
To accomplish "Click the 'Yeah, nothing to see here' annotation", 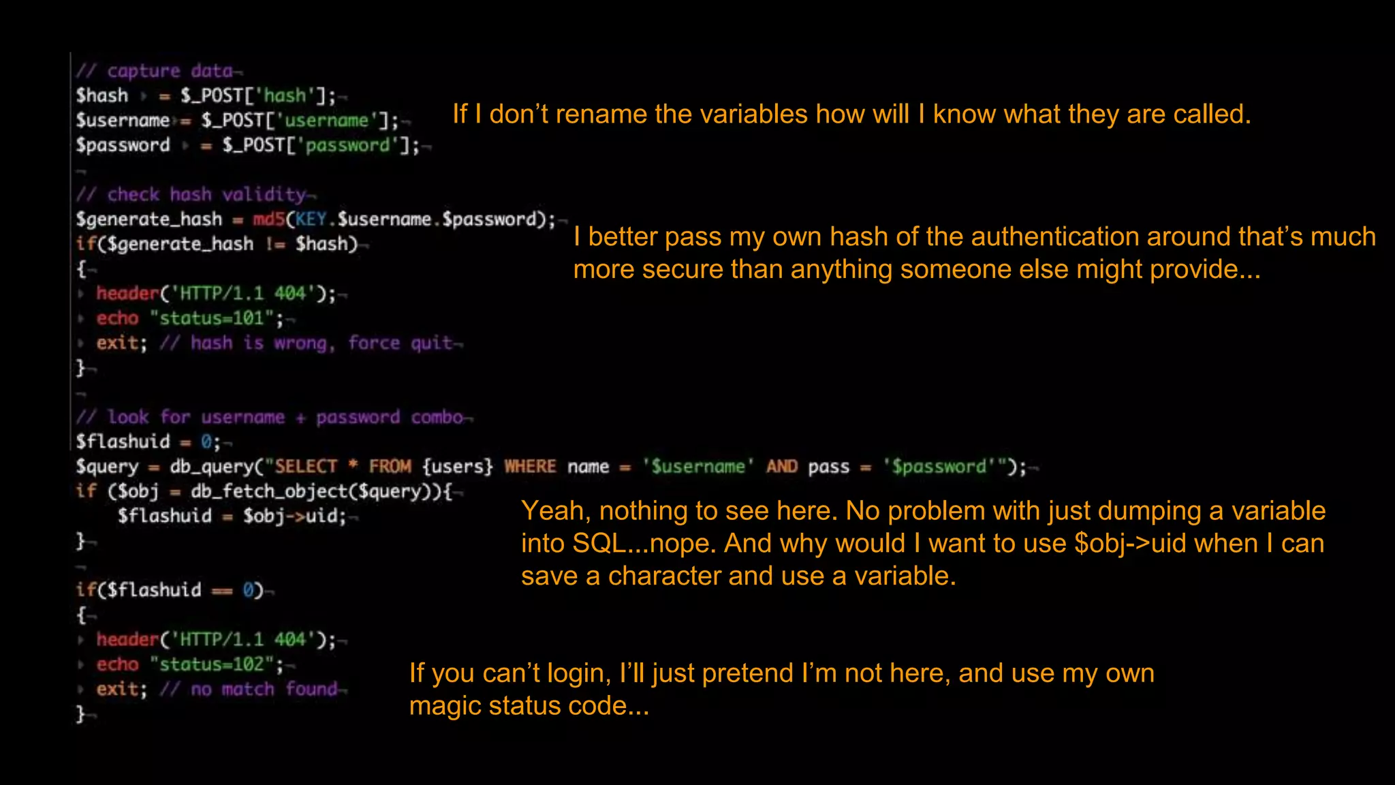I will click(x=924, y=543).
